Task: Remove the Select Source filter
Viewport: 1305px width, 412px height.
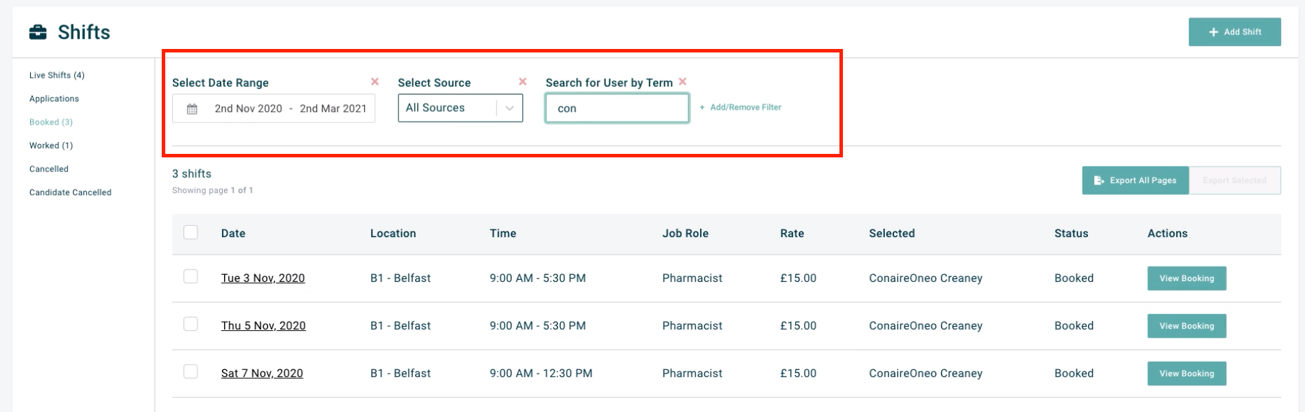Action: (x=522, y=82)
